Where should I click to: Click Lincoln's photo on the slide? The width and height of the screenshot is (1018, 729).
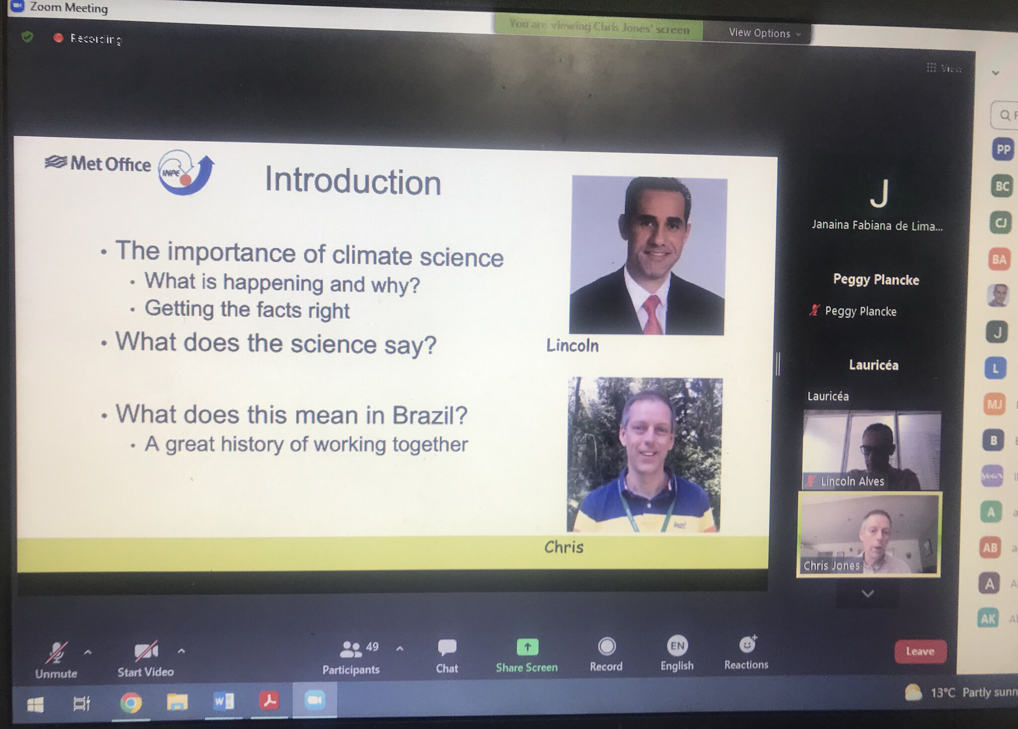648,255
